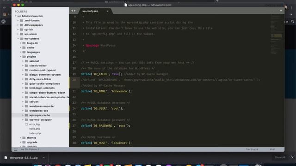Screen dimensions: 296x166
Task: Expand the Allnewspapers folder arrow
Action: click(x=18, y=25)
